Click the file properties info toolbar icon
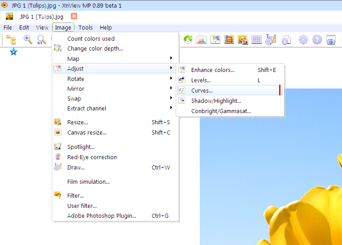The image size is (342, 245). [x=286, y=40]
